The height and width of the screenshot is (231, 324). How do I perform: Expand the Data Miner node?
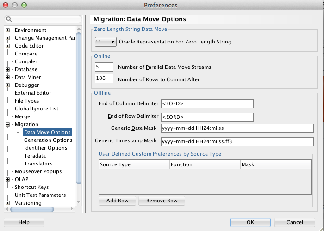click(8, 77)
